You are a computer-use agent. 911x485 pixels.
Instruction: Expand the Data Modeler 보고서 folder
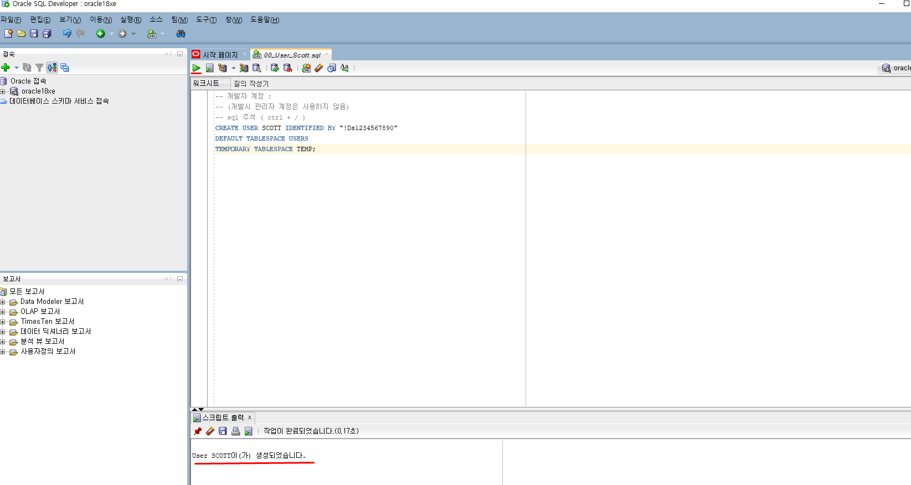[x=3, y=302]
